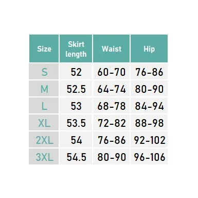The image size is (198, 198).
Task: Choose the XL size row label
Action: point(44,123)
